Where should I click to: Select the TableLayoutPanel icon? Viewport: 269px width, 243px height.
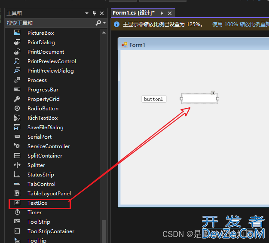coord(17,193)
